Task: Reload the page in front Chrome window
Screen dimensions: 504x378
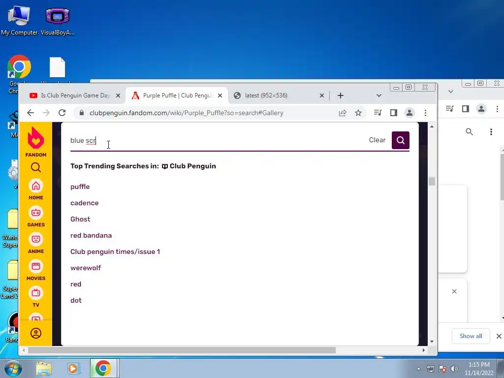Action: click(62, 113)
